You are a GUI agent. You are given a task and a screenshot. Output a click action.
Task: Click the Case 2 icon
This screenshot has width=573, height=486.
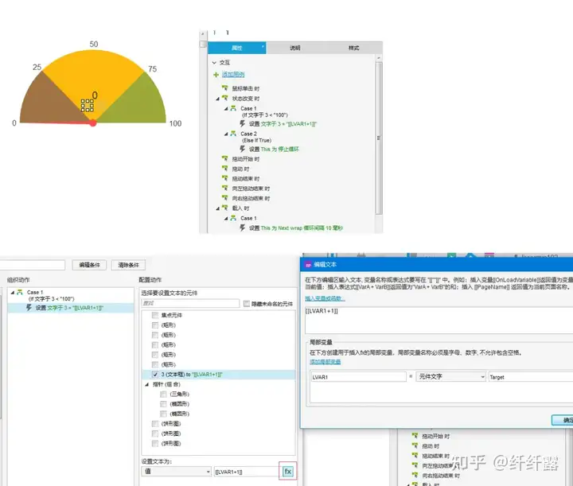point(233,134)
